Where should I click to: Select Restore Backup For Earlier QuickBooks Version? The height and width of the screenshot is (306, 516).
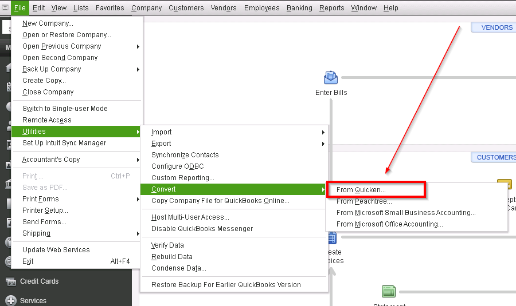[x=226, y=285]
